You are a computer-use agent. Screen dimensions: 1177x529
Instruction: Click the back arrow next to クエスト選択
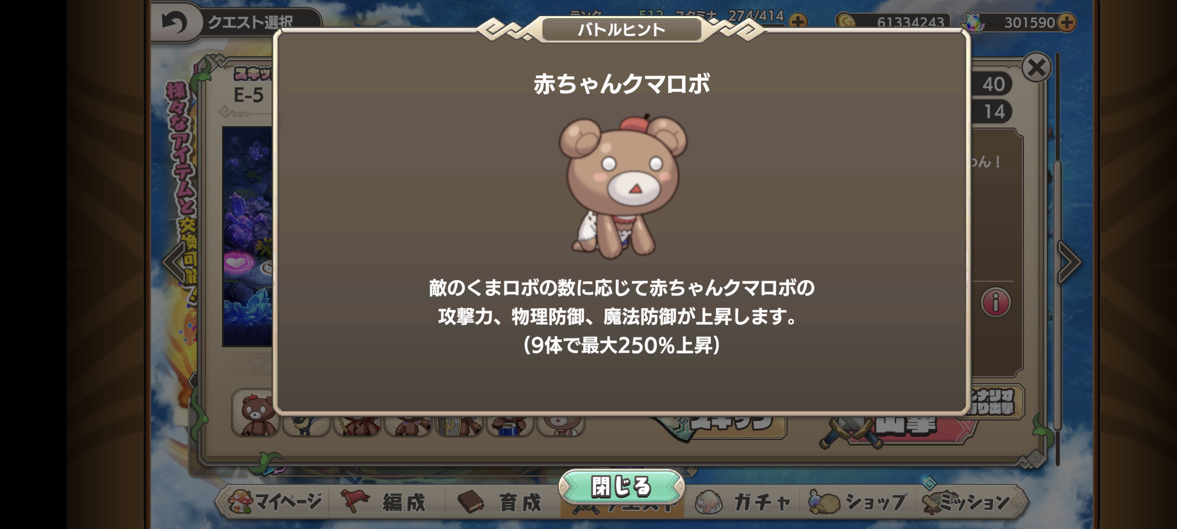pos(175,23)
